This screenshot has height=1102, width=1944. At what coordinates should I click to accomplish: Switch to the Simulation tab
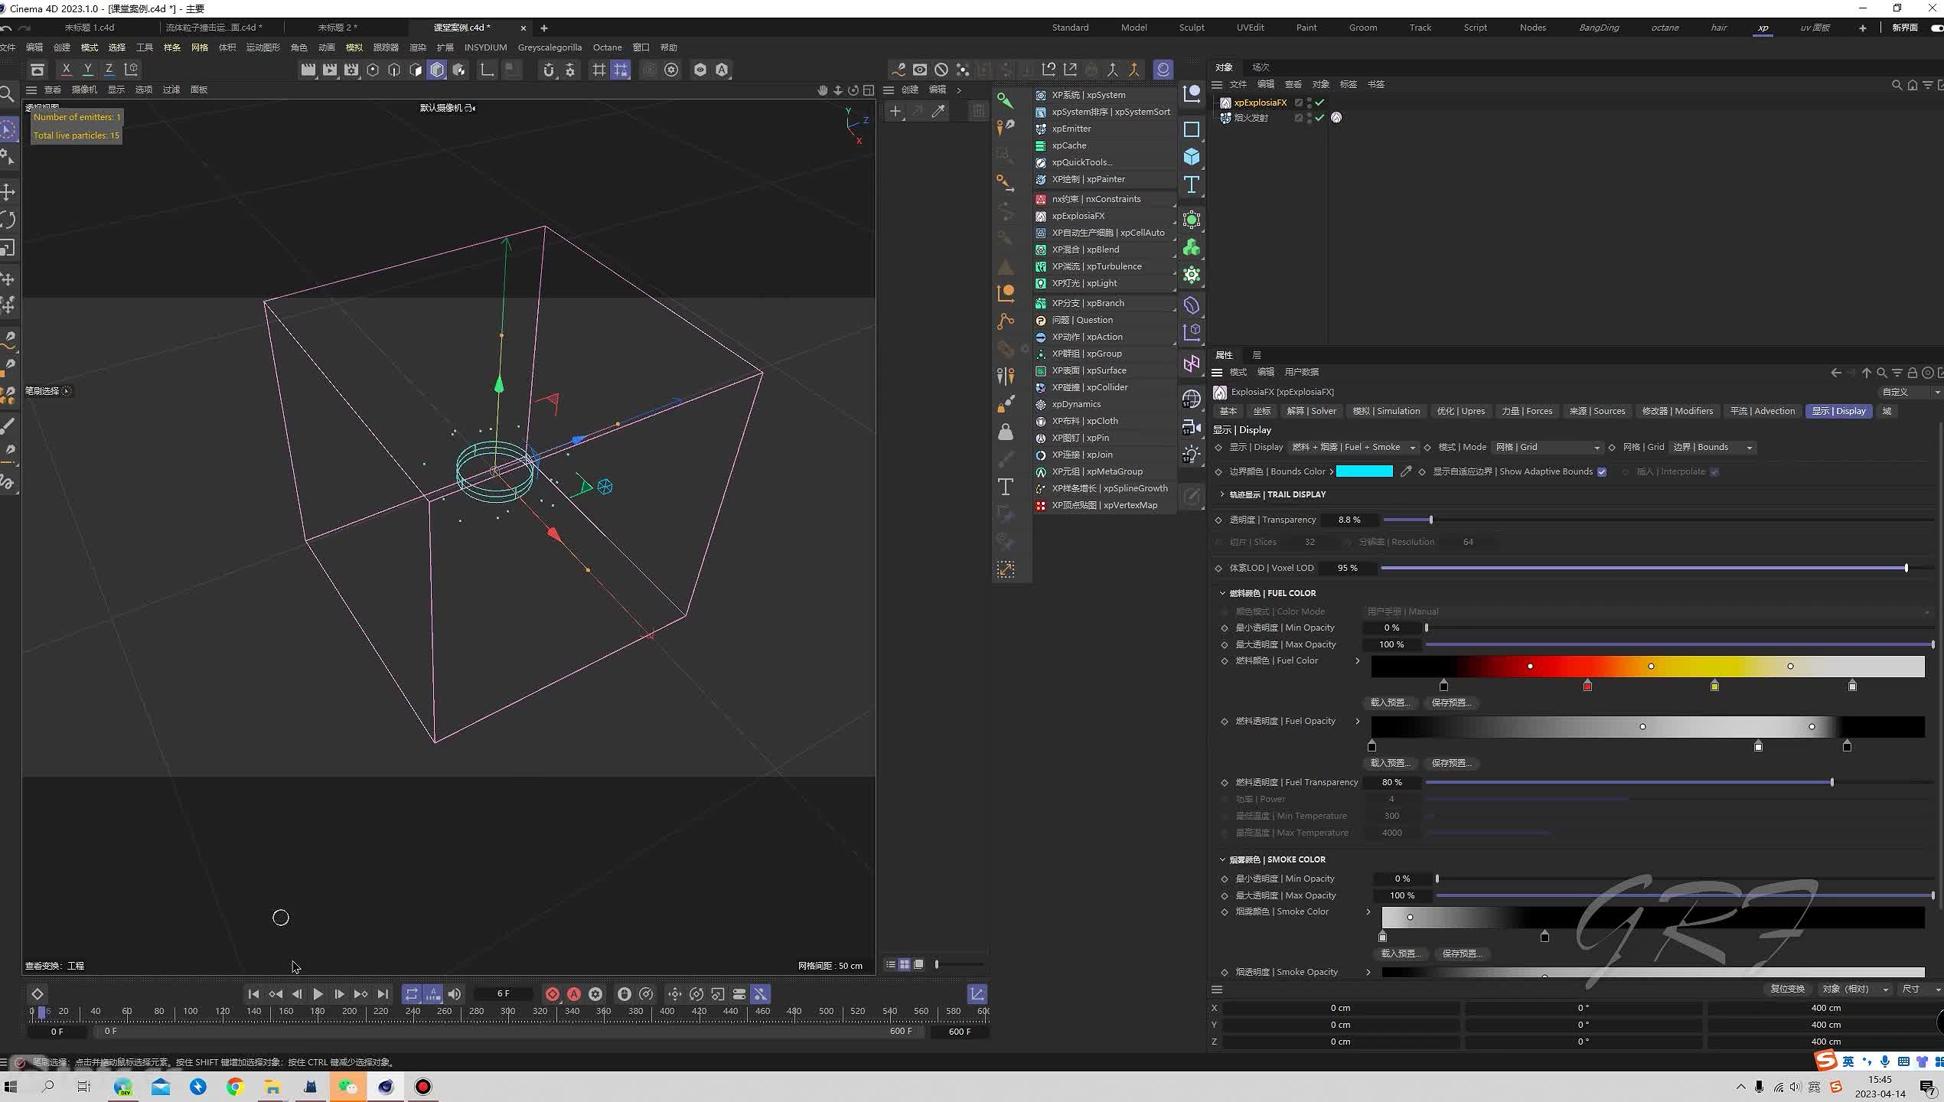coord(1386,411)
